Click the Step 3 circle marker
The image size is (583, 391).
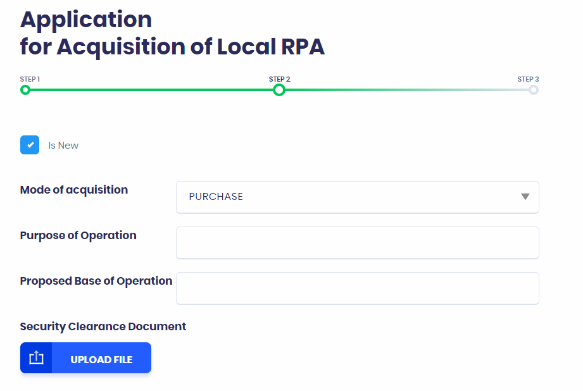point(534,90)
